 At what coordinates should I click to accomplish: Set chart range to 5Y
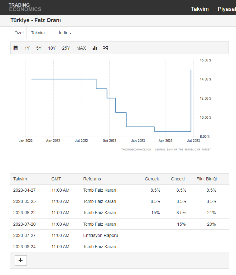[39, 48]
